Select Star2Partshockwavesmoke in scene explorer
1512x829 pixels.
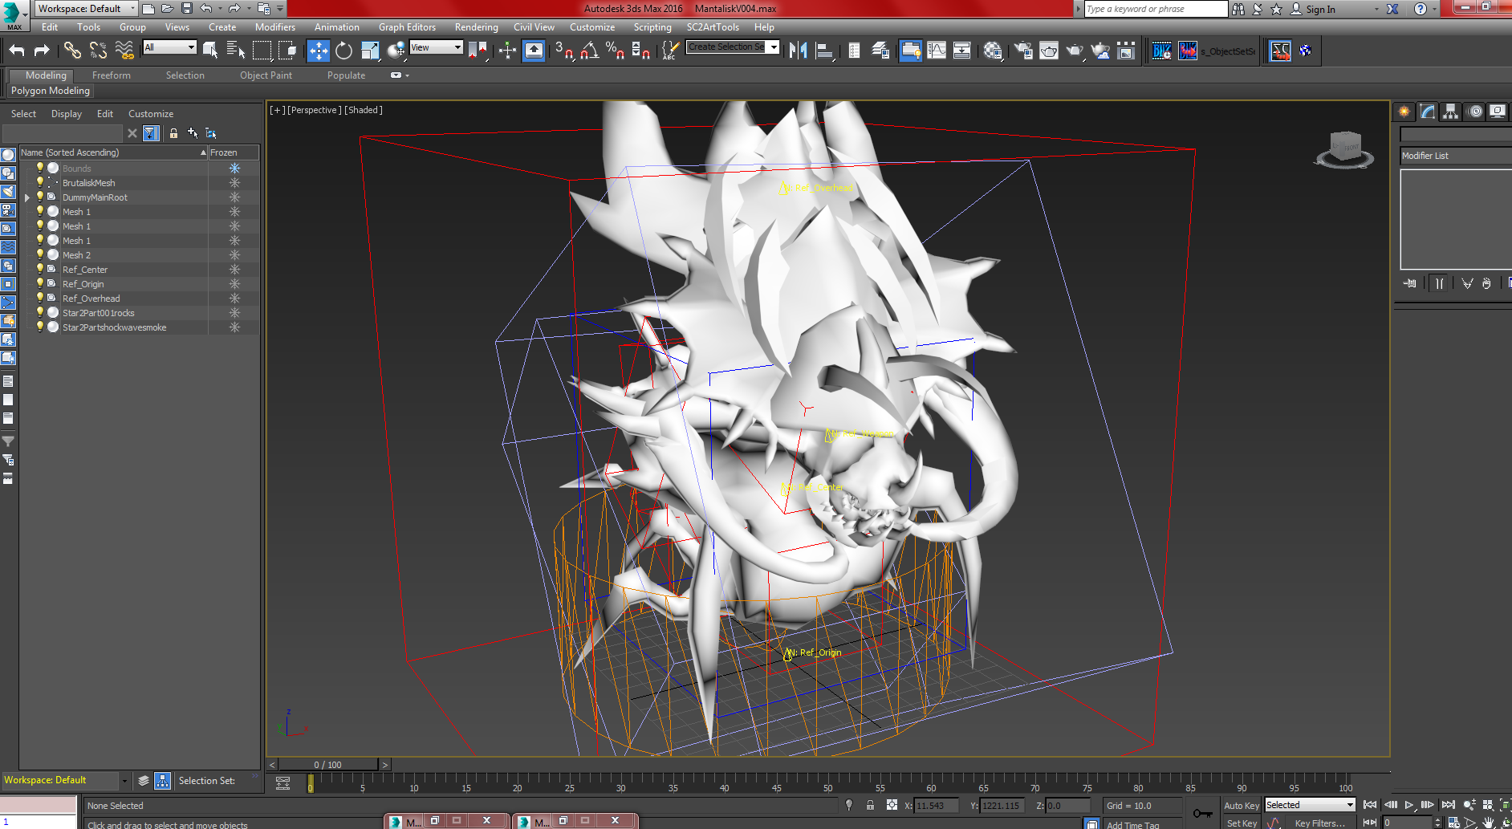[x=114, y=327]
